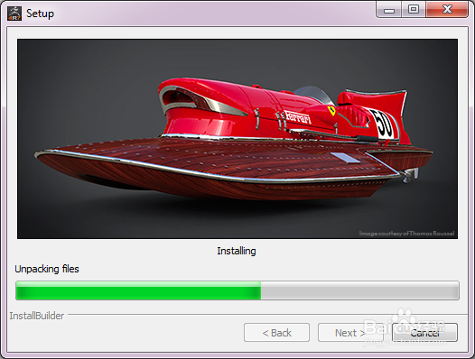Click the 'Image courtesy of Thomas Roussel' credit
Image resolution: width=475 pixels, height=359 pixels.
coord(406,234)
